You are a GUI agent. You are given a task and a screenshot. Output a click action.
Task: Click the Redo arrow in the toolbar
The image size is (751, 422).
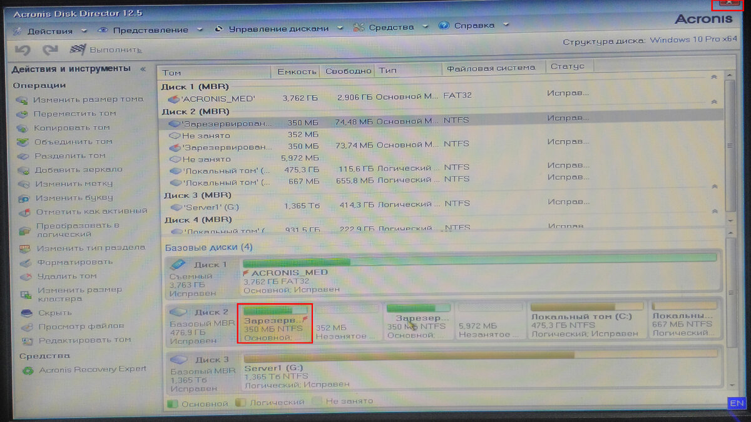(50, 49)
